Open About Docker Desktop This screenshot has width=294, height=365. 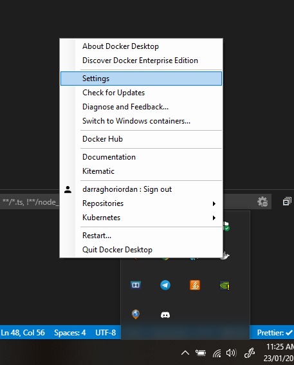141,46
